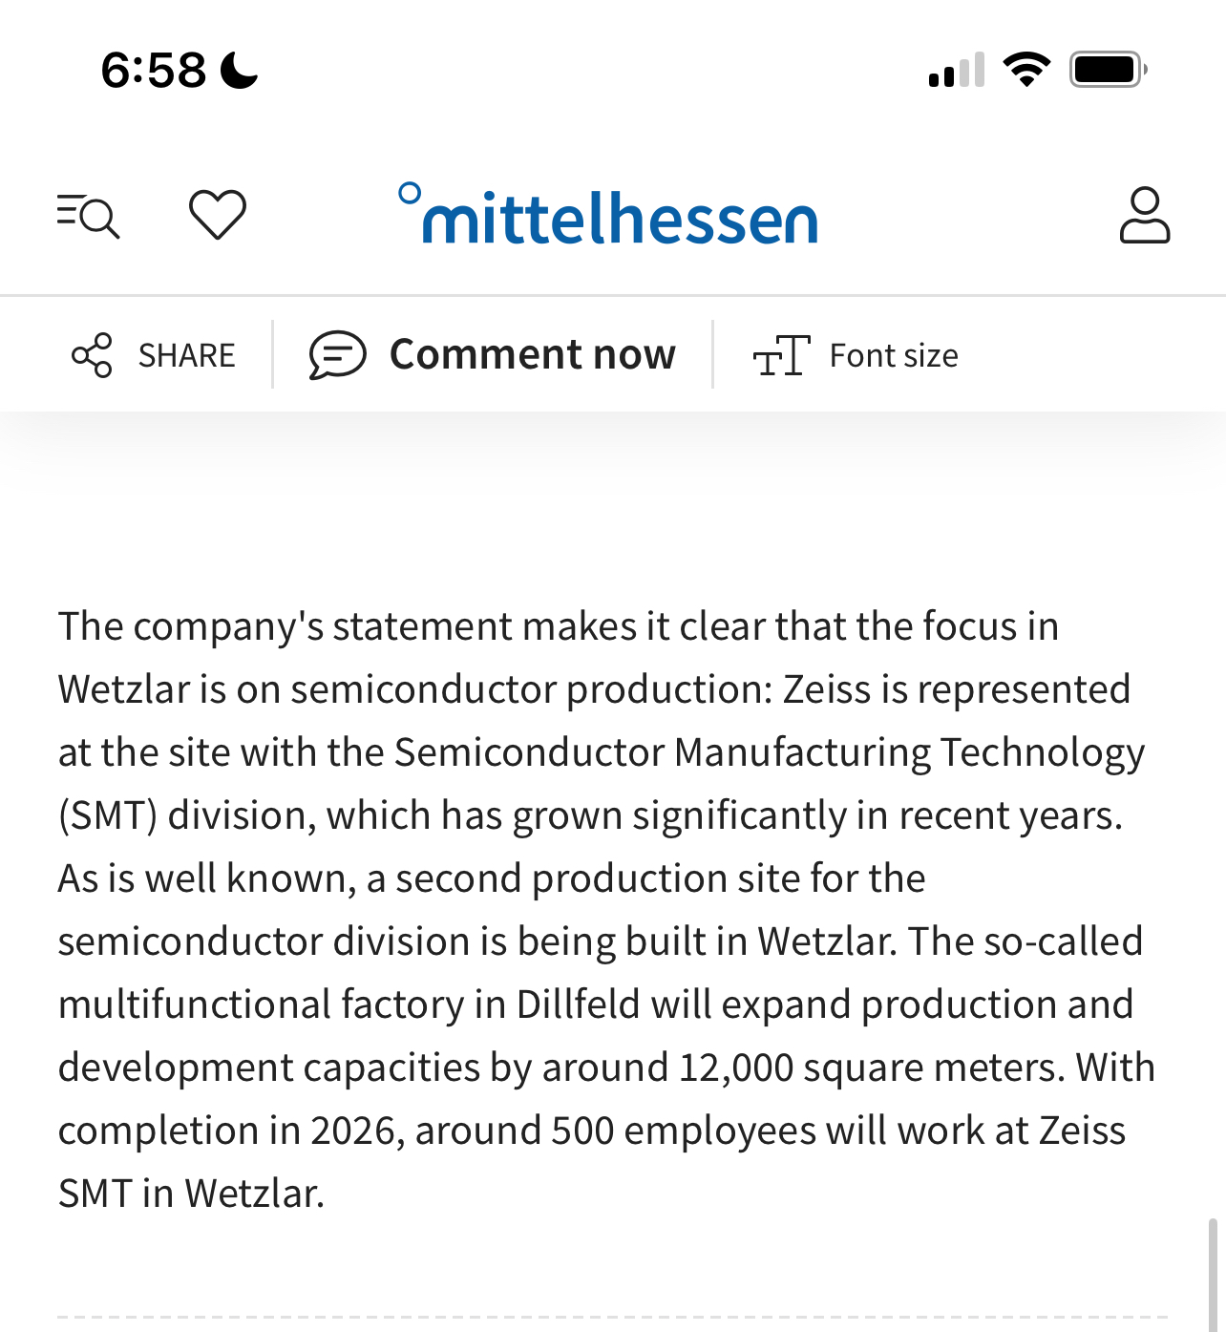Image resolution: width=1226 pixels, height=1332 pixels.
Task: Click Comment now text
Action: [533, 354]
